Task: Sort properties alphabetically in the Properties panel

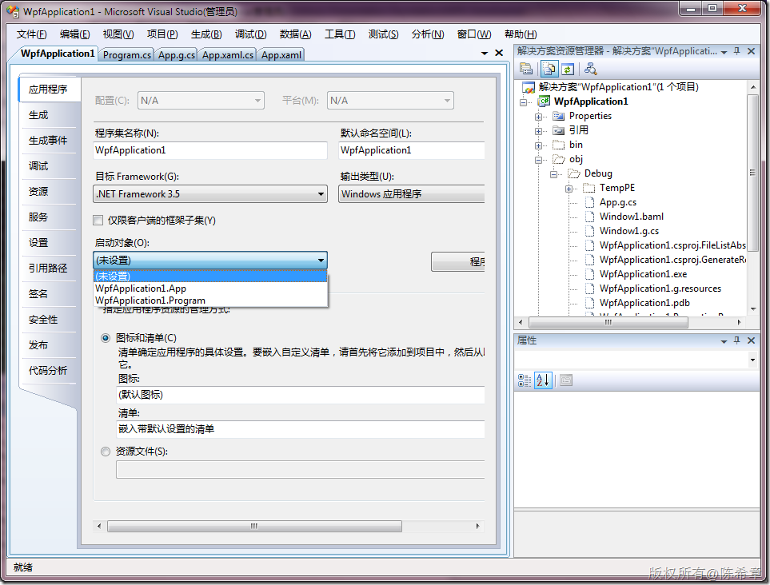Action: point(543,380)
